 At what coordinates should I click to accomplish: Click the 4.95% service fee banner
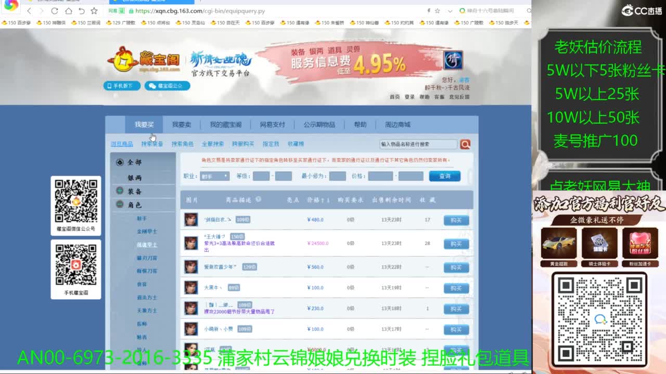click(x=349, y=62)
